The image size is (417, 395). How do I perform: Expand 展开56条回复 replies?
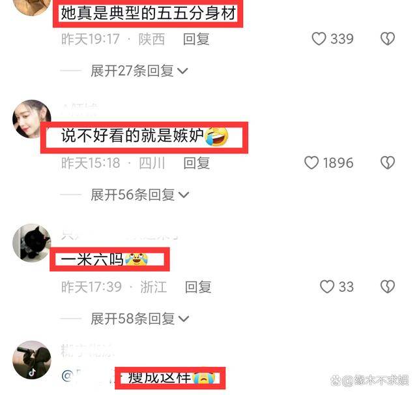[x=139, y=195]
